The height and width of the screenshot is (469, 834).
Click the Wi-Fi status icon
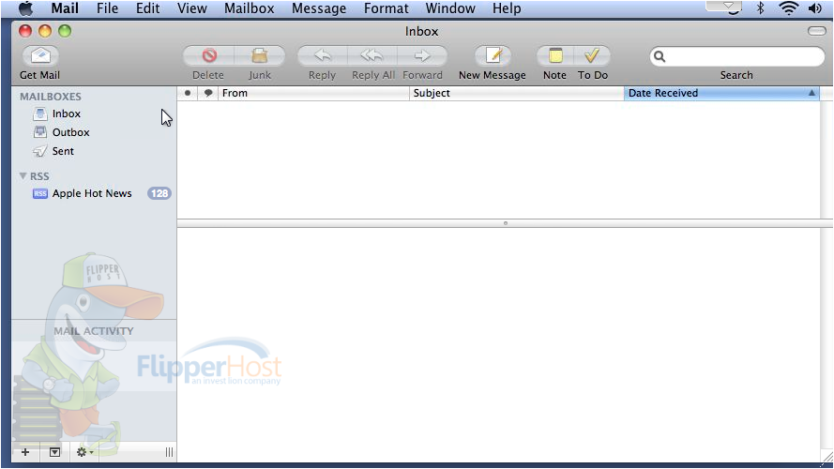(x=788, y=8)
